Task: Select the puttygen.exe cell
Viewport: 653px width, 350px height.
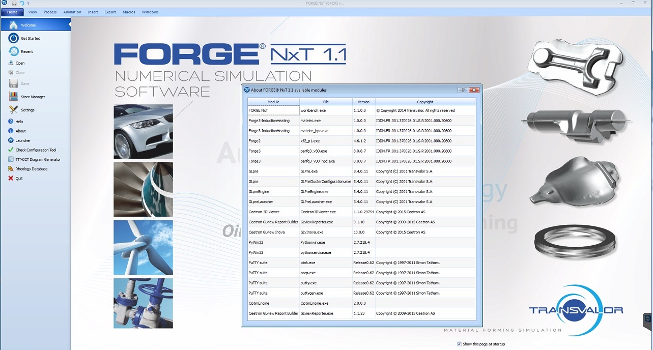Action: (326, 293)
